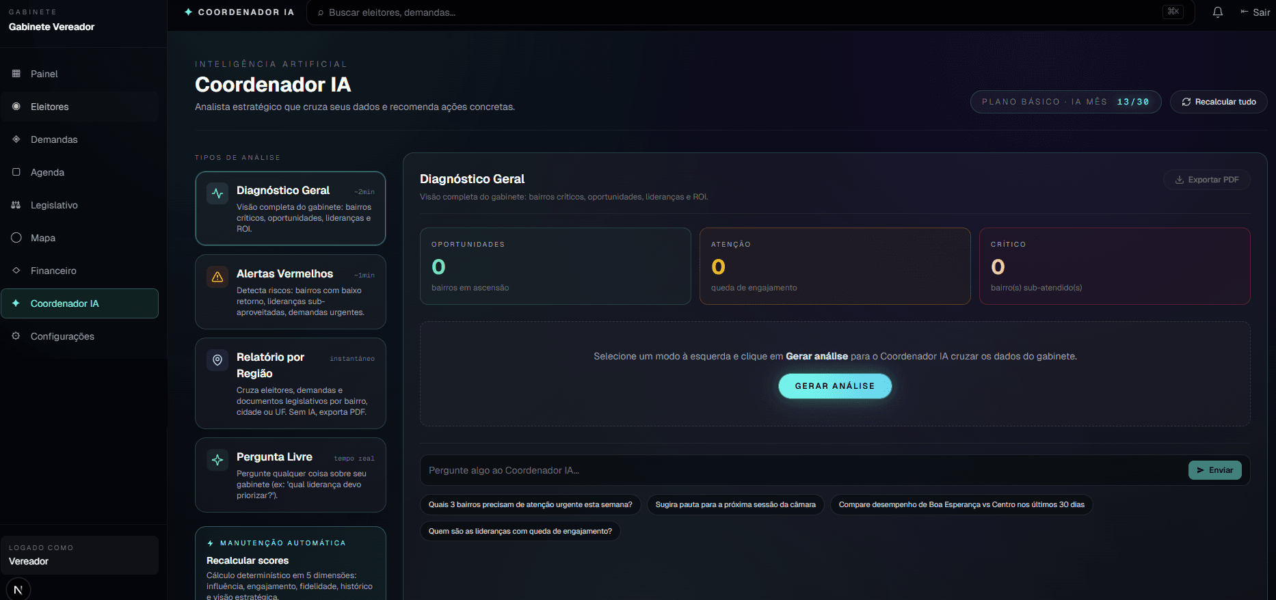Click the lightning icon beside Manutenção Automática
The width and height of the screenshot is (1276, 600).
(x=211, y=543)
